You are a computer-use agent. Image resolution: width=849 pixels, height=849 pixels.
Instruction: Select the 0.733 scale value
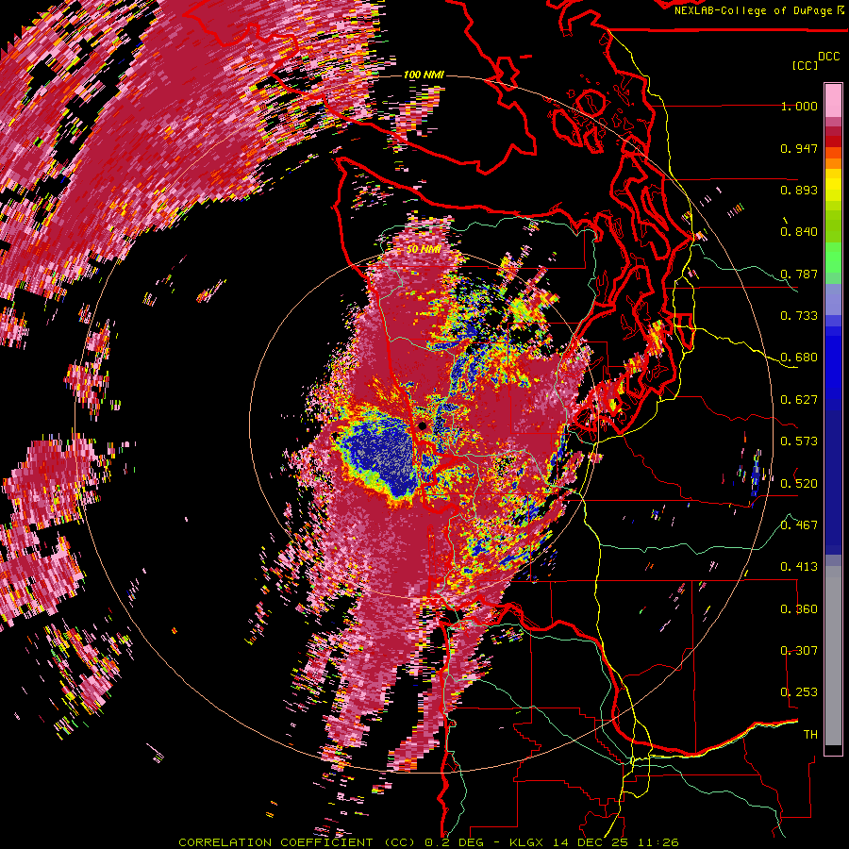(x=799, y=316)
